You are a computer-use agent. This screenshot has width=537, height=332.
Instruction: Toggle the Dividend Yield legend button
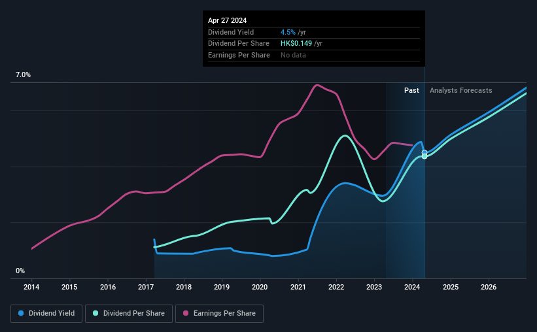[46, 314]
